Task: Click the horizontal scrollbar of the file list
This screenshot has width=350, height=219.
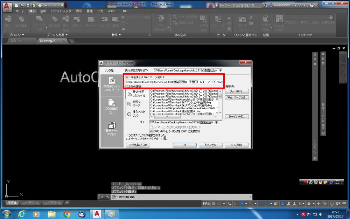Action: click(184, 117)
